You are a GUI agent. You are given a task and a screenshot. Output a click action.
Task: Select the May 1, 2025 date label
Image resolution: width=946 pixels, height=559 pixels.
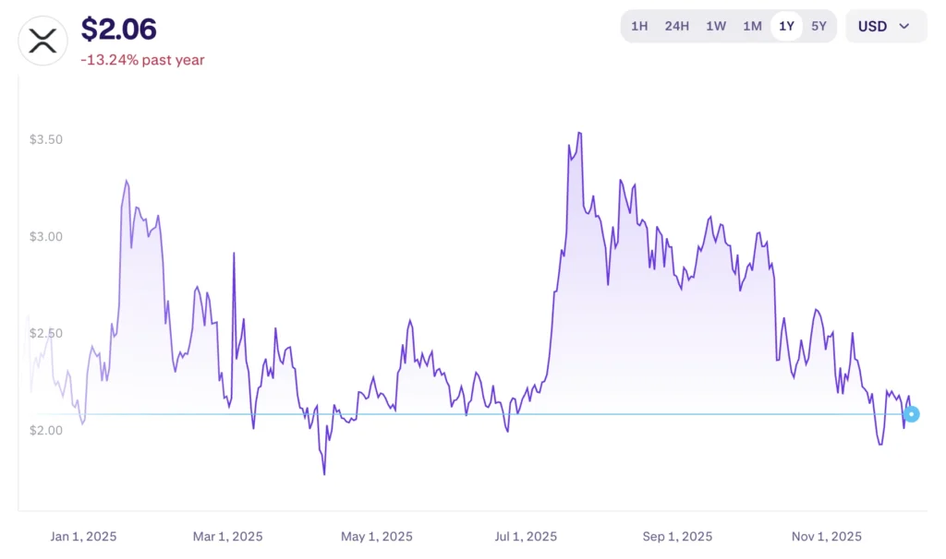coord(377,536)
